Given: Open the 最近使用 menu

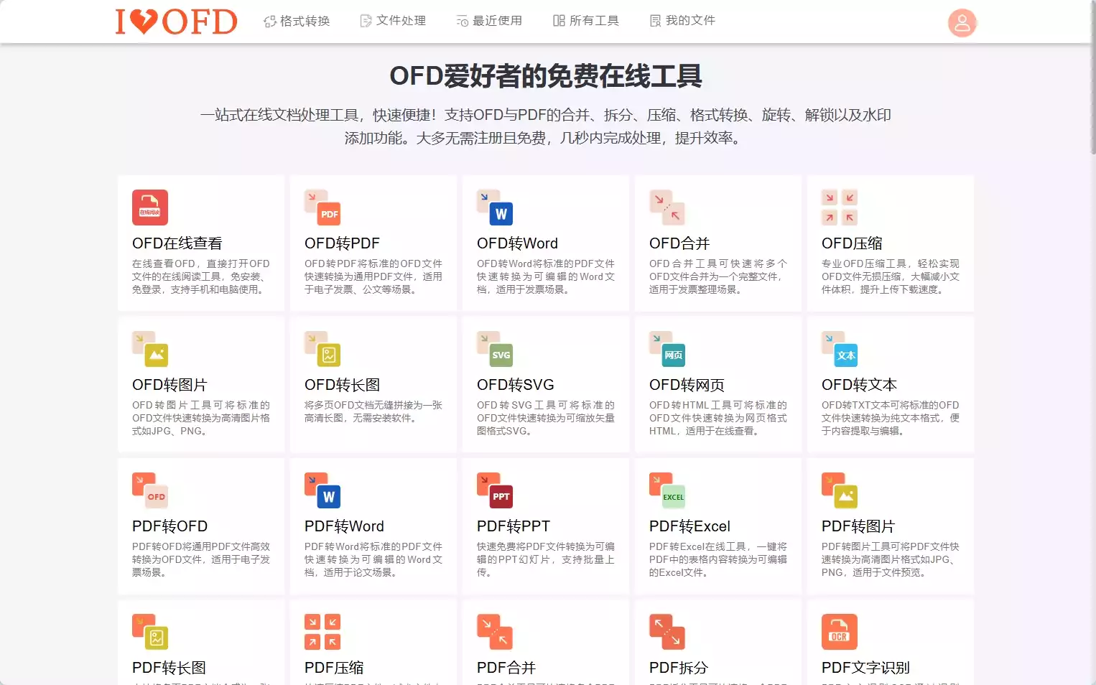Looking at the screenshot, I should [x=489, y=21].
